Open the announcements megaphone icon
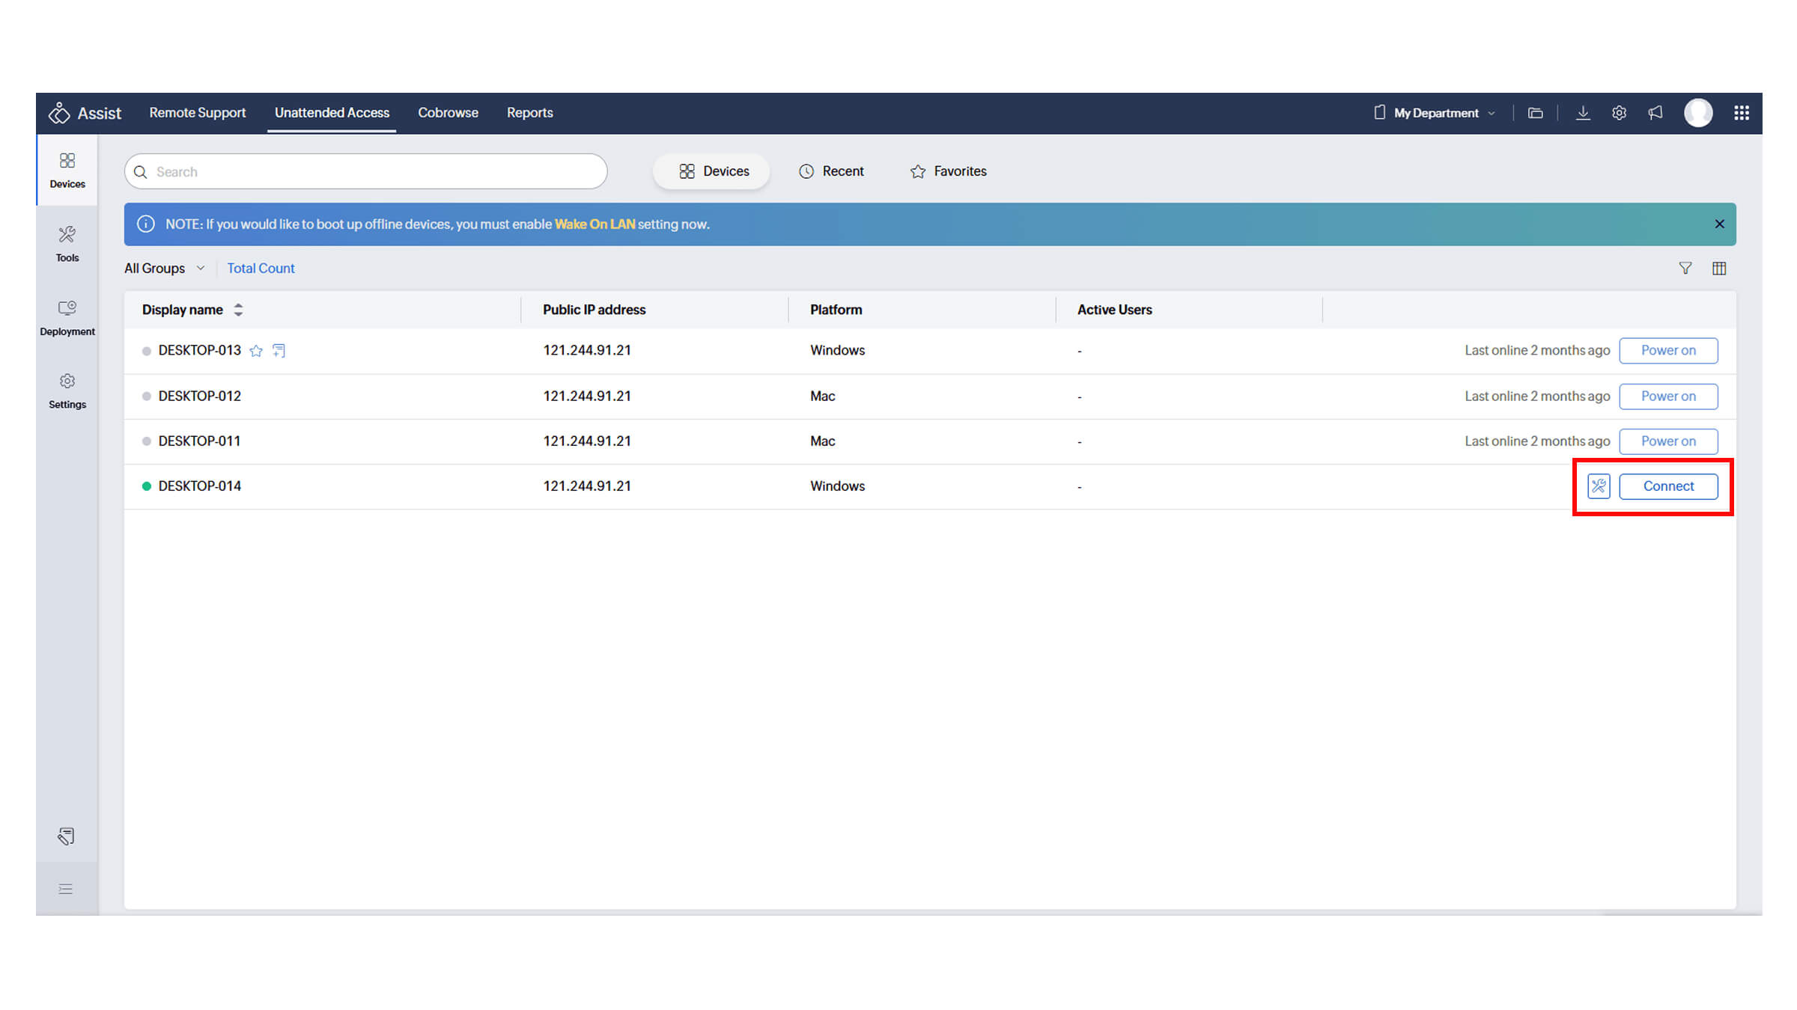The width and height of the screenshot is (1797, 1010). click(1655, 113)
